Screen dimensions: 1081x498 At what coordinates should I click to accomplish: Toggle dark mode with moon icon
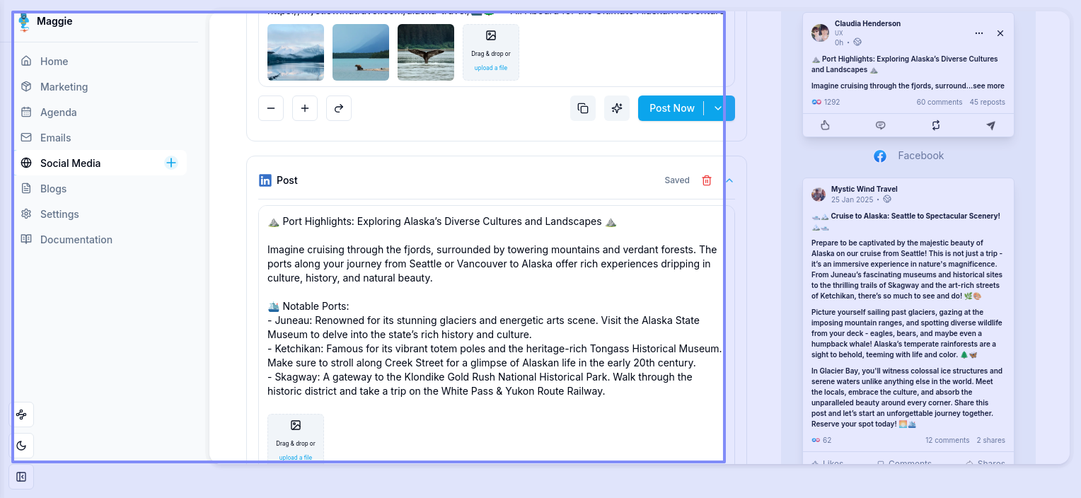pyautogui.click(x=21, y=446)
